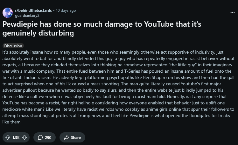Viewport: 238px width, 145px height.
Task: Click the closing words 'like them.'
Action: [x=12, y=122]
